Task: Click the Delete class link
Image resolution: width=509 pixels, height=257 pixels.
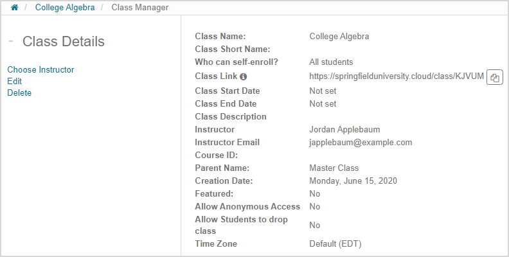Action: point(19,93)
